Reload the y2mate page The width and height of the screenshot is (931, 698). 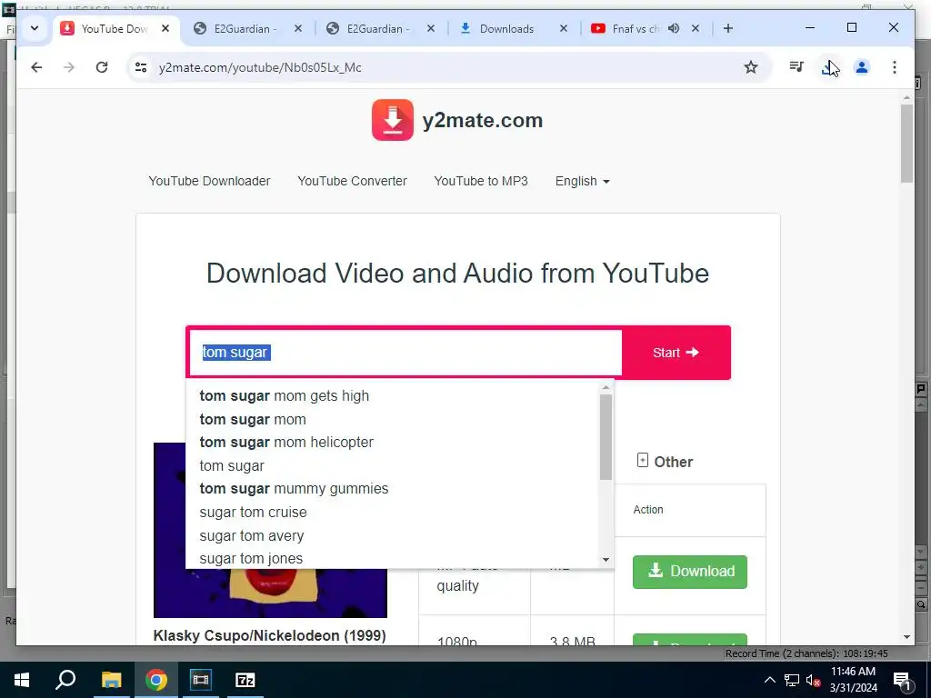click(x=102, y=67)
